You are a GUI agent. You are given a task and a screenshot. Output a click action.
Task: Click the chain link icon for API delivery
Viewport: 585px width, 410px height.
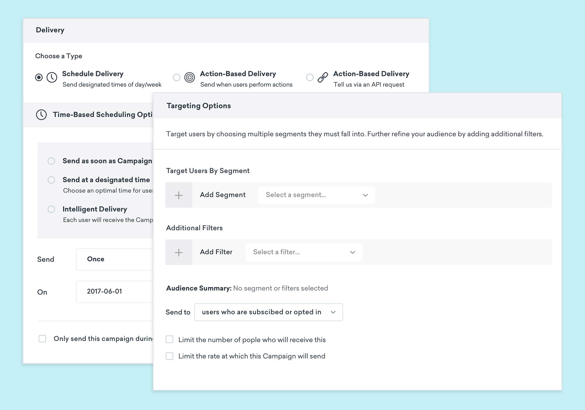click(x=323, y=78)
